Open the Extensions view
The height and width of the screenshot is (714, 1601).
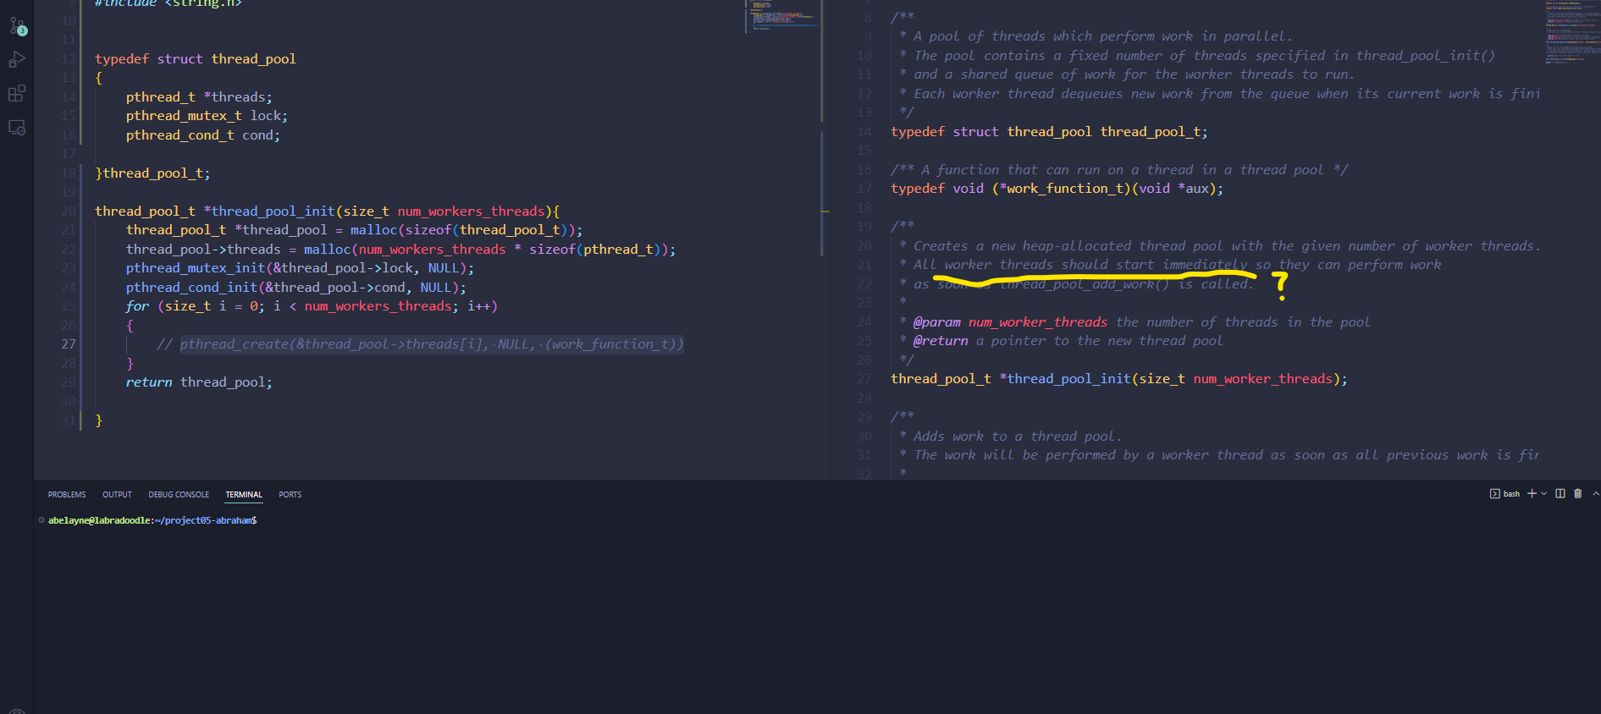17,93
